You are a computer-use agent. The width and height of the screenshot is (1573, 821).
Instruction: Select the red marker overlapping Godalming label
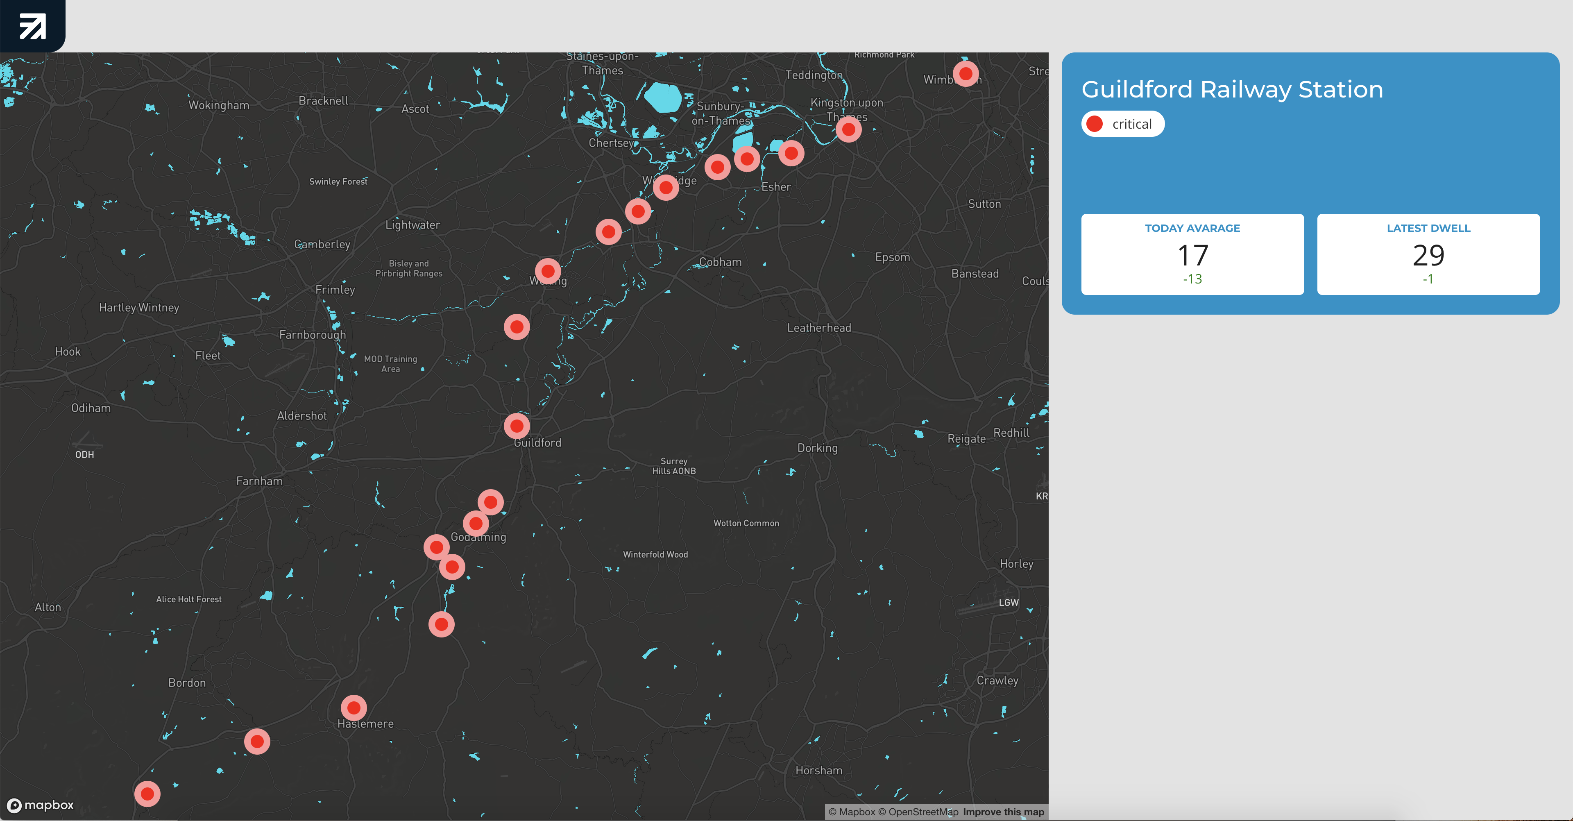476,524
